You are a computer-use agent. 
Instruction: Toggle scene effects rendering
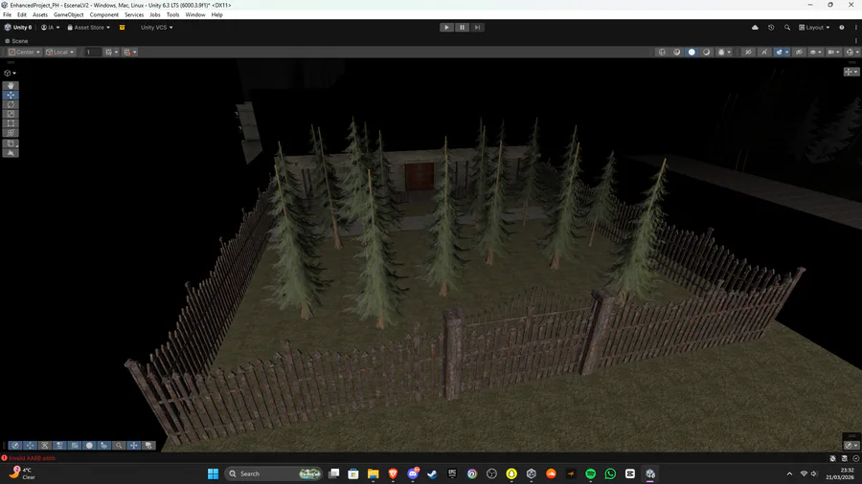coord(779,53)
